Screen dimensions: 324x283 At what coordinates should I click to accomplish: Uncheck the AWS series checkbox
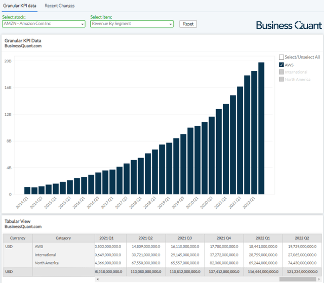pos(281,65)
